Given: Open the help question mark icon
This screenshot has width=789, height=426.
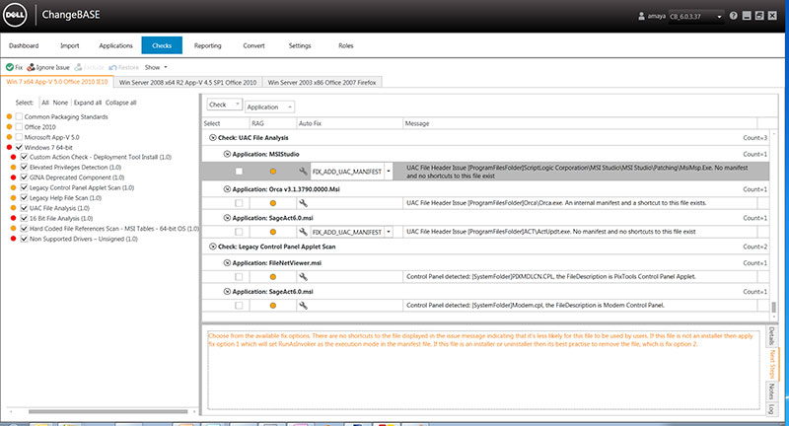Looking at the screenshot, I should (x=733, y=16).
